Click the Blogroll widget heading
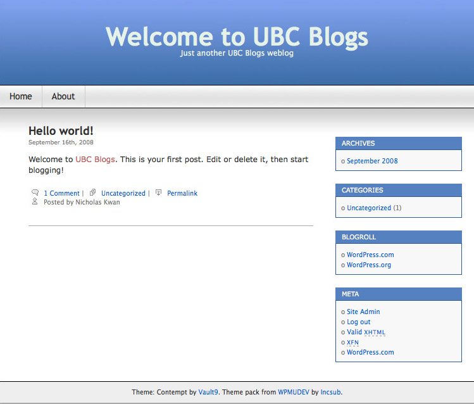Viewport: 474px width, 404px height. (399, 237)
